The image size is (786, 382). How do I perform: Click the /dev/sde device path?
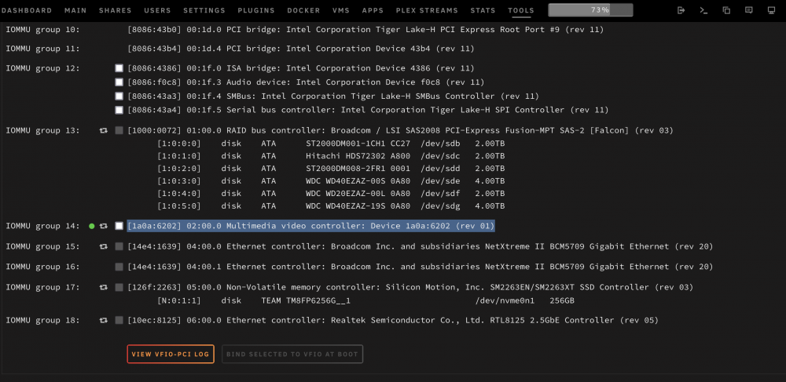440,181
